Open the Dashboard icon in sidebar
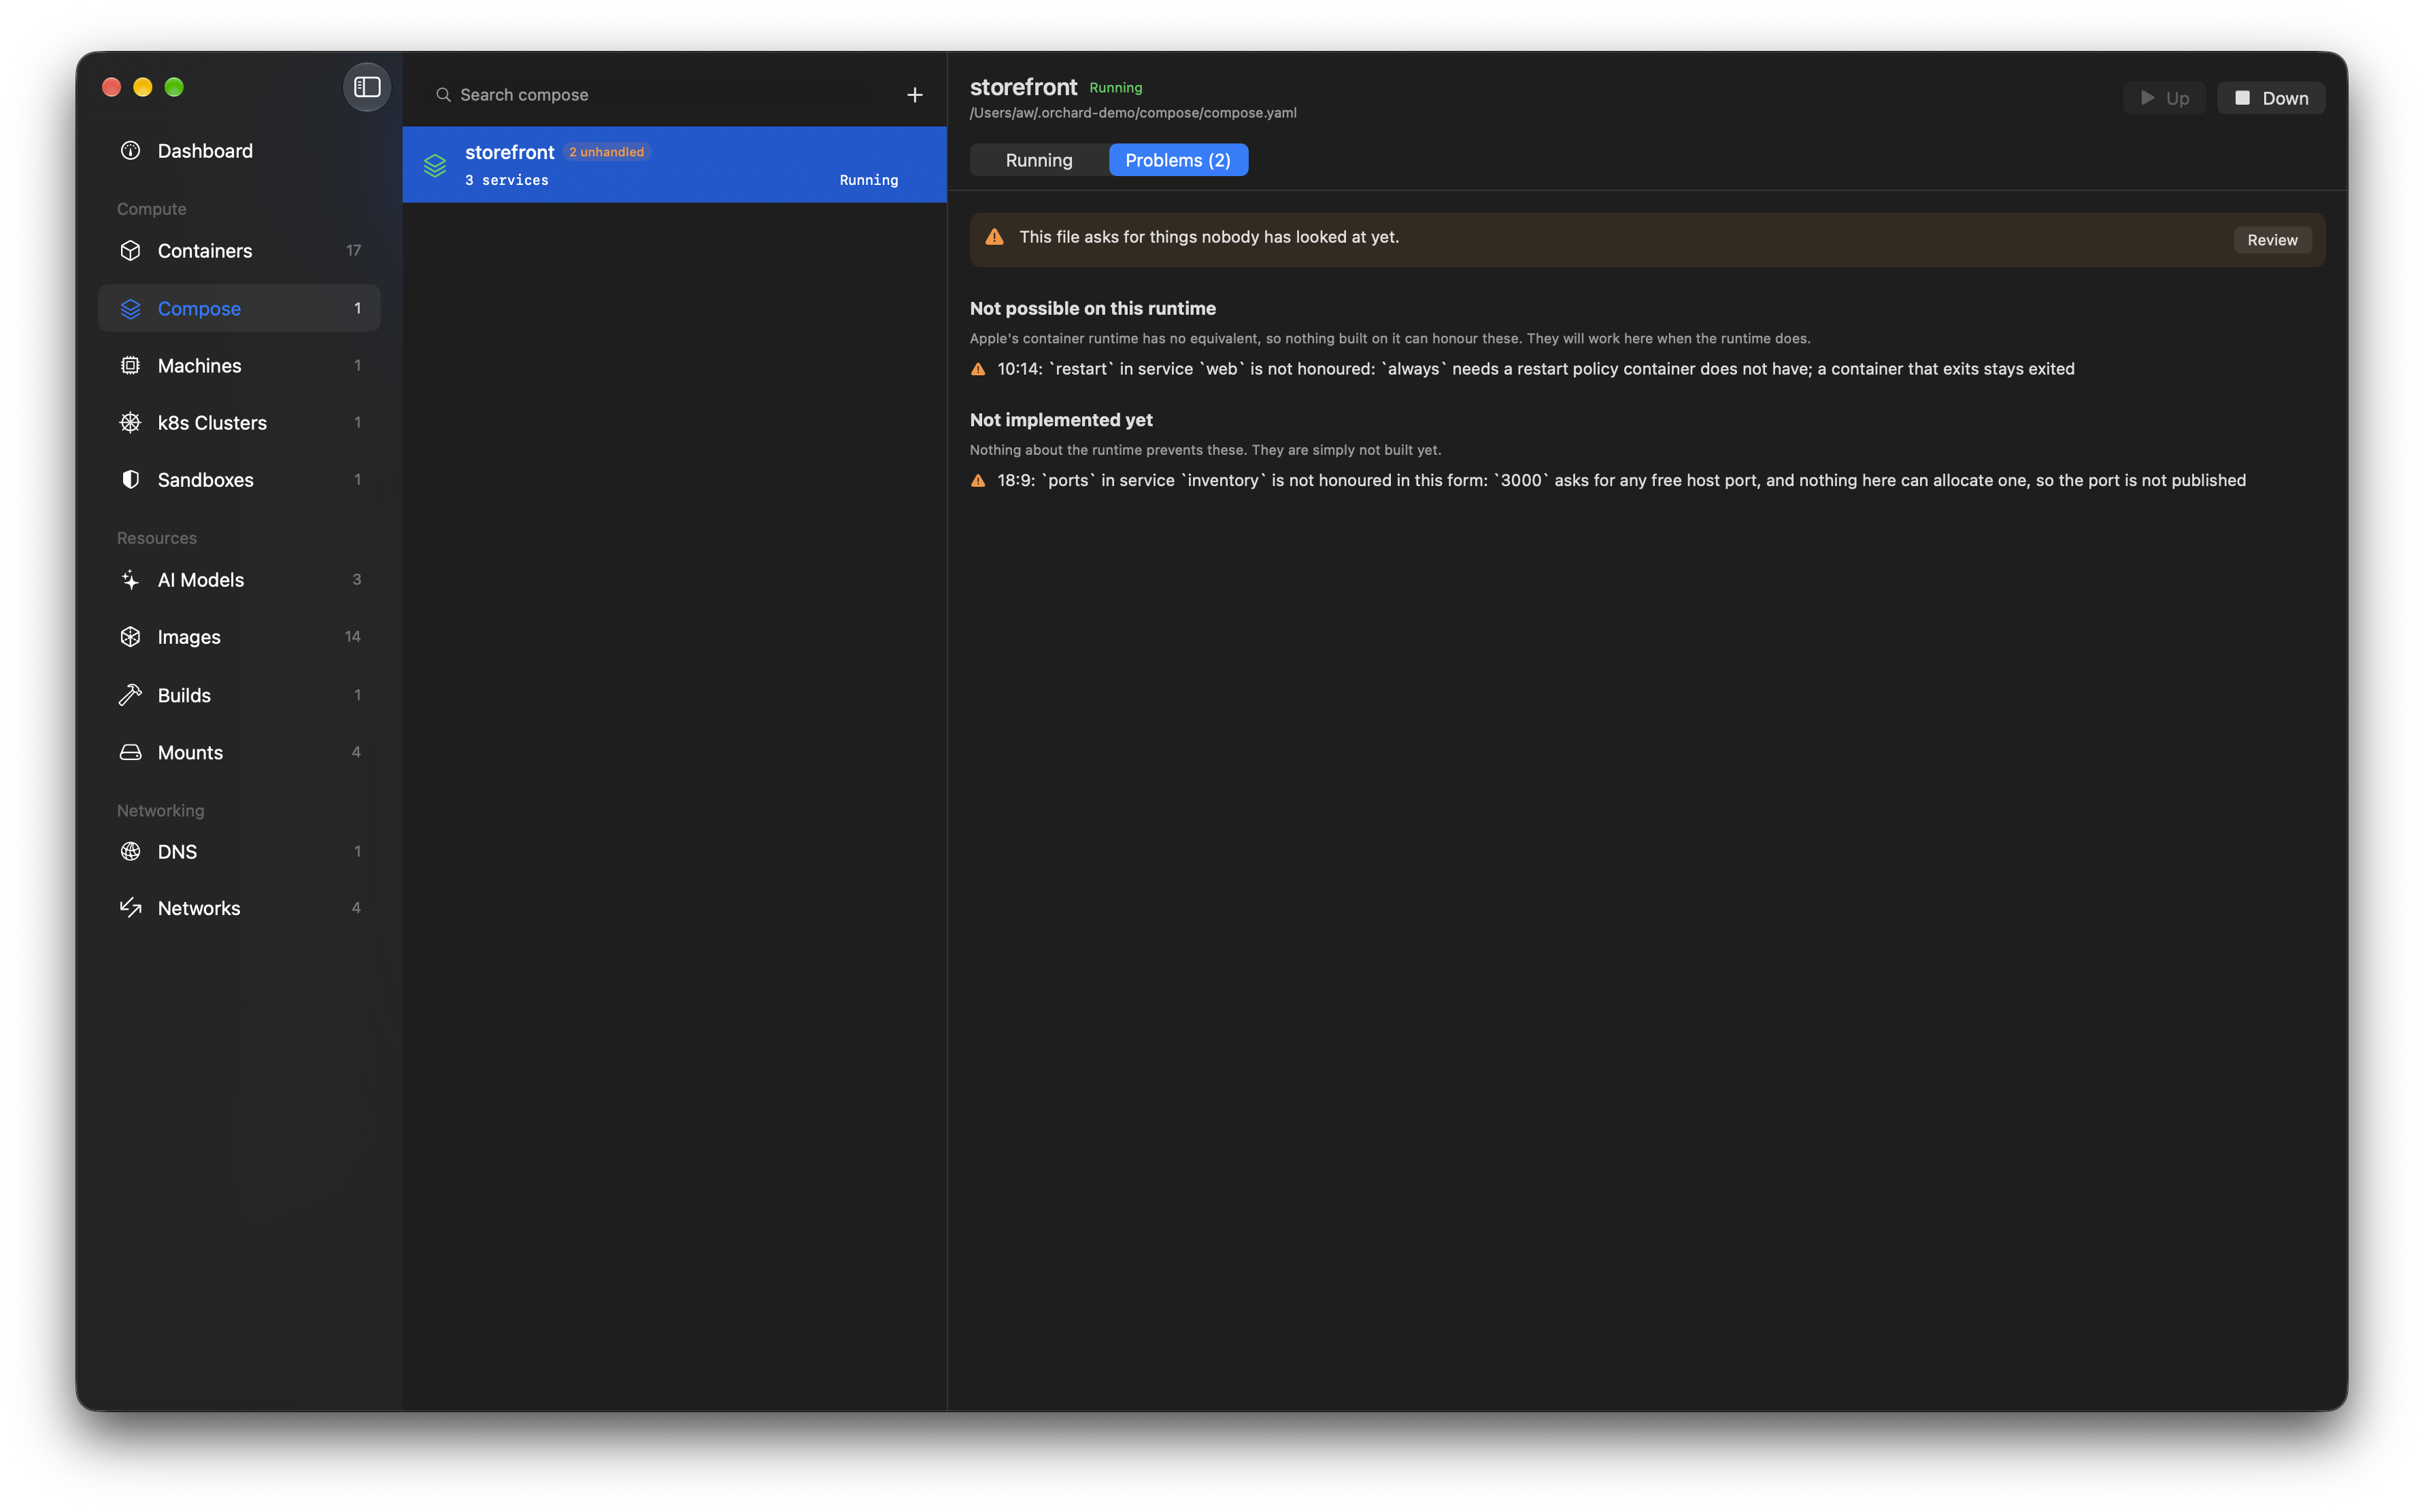2424x1512 pixels. pos(130,151)
